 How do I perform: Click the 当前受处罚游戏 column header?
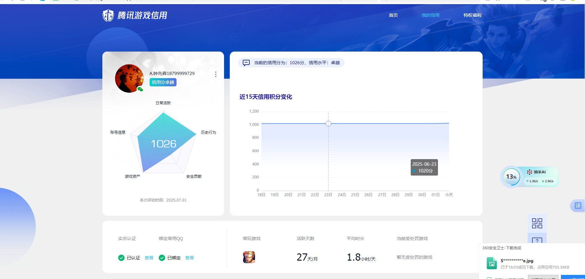click(412, 239)
